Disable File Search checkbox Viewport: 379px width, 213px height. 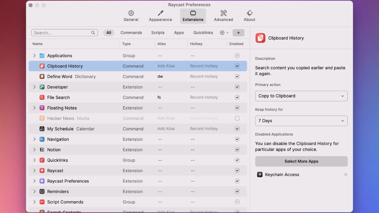click(237, 97)
